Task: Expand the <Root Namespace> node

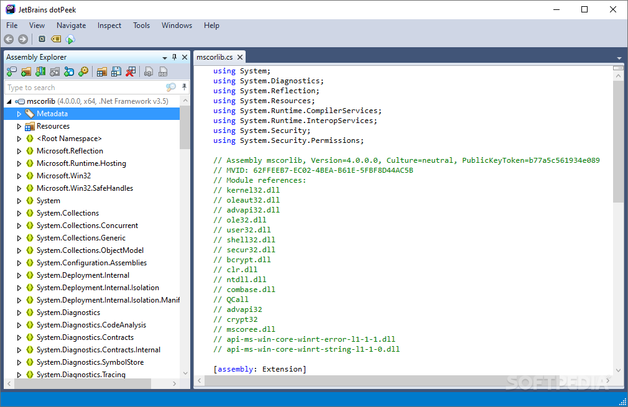Action: coord(19,139)
